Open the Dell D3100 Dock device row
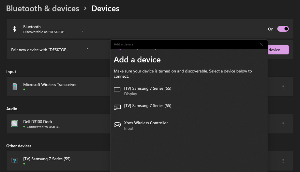The image size is (300, 172). point(58,124)
